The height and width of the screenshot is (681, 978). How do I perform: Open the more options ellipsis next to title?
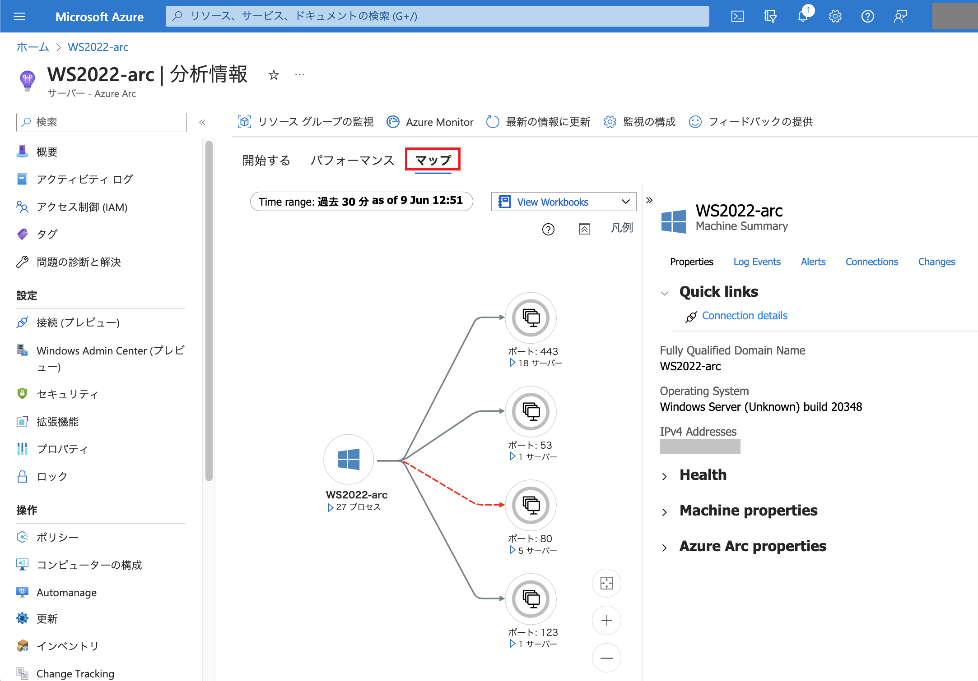[299, 75]
